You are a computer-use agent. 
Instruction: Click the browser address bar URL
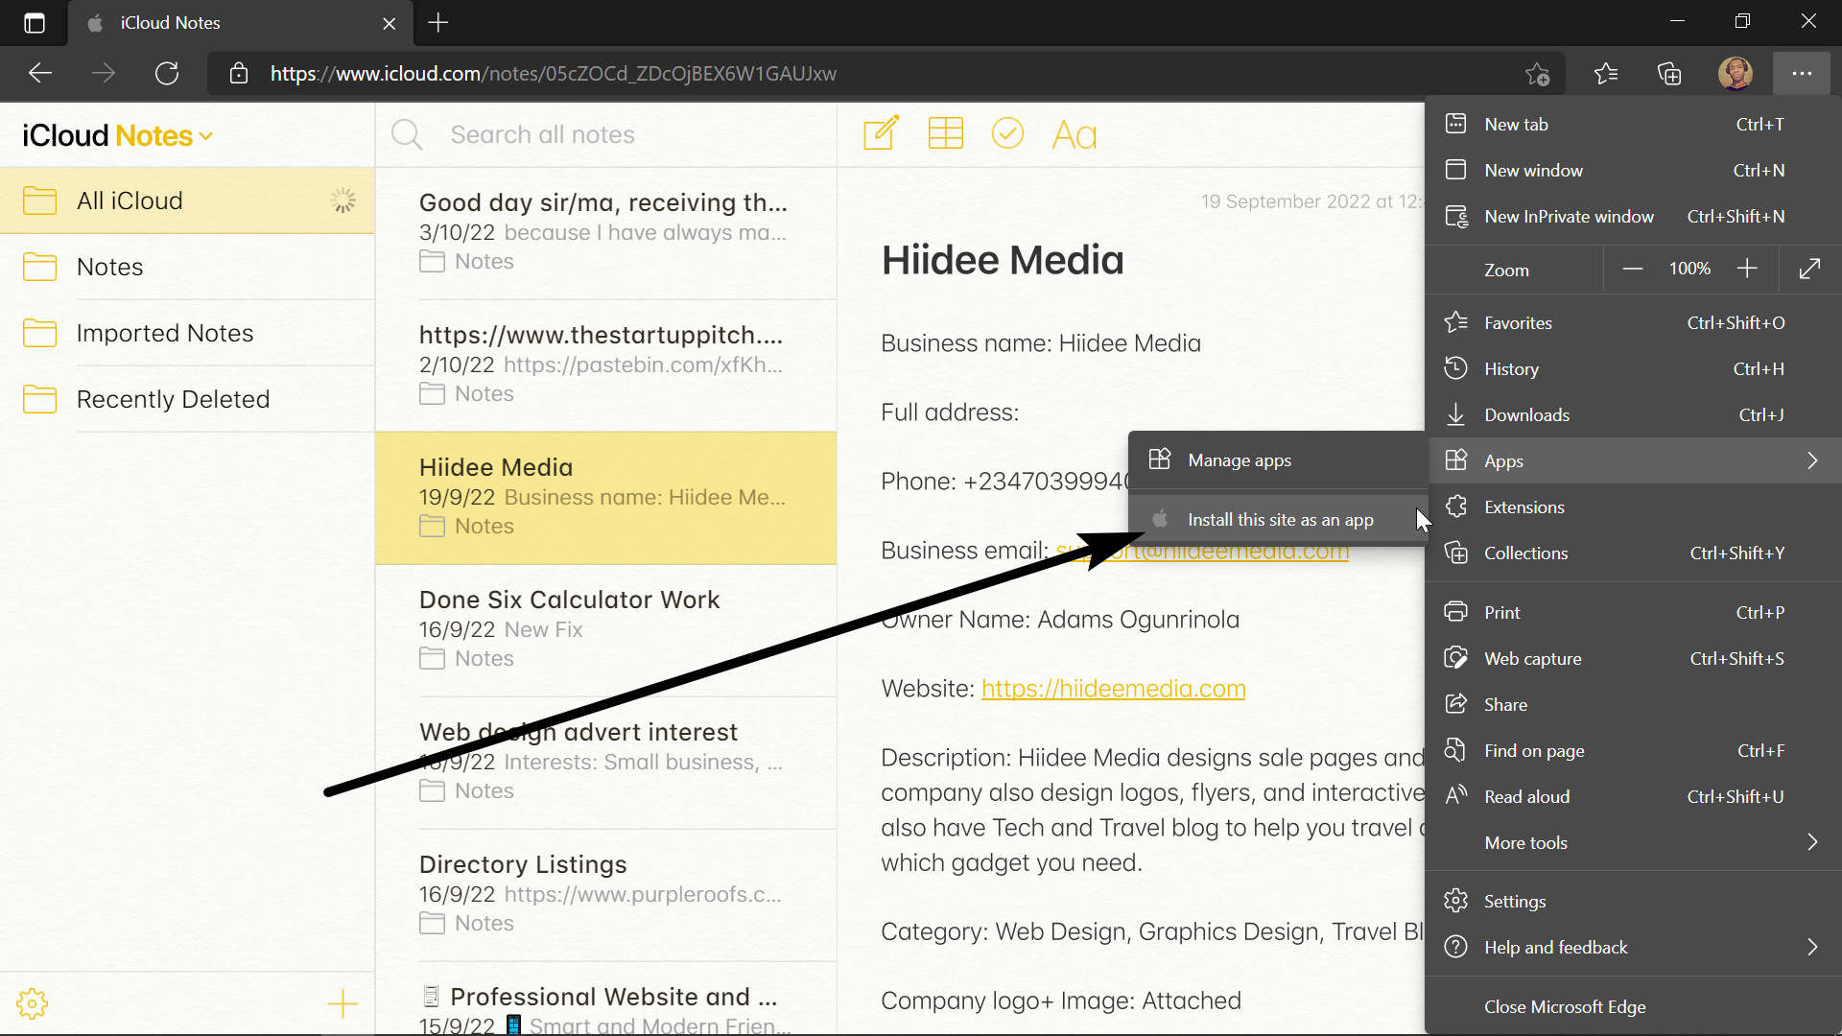[x=554, y=73]
